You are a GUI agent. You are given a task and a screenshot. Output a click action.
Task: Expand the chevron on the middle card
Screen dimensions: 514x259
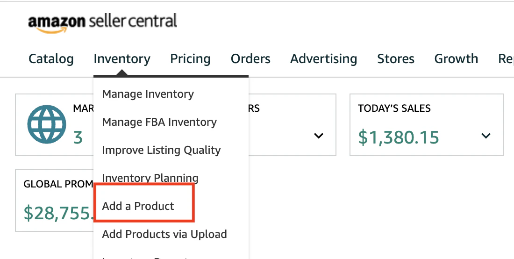[x=319, y=136]
